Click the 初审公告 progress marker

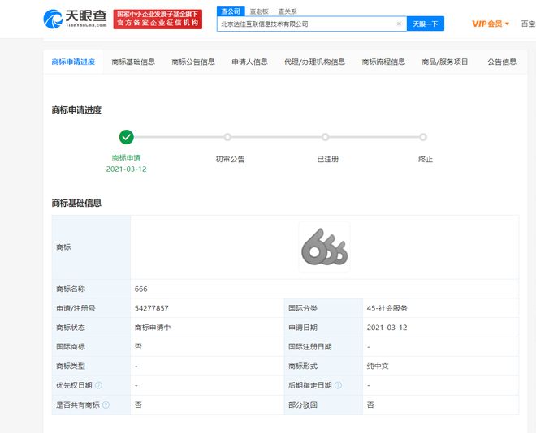click(227, 137)
